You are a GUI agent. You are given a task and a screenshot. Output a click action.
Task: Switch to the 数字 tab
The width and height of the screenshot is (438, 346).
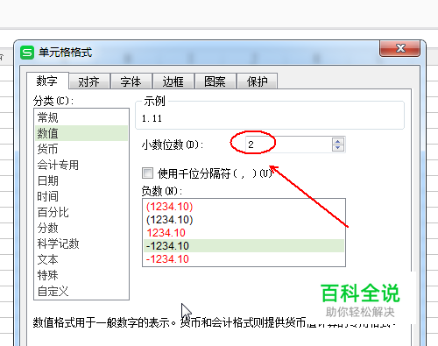pos(47,81)
